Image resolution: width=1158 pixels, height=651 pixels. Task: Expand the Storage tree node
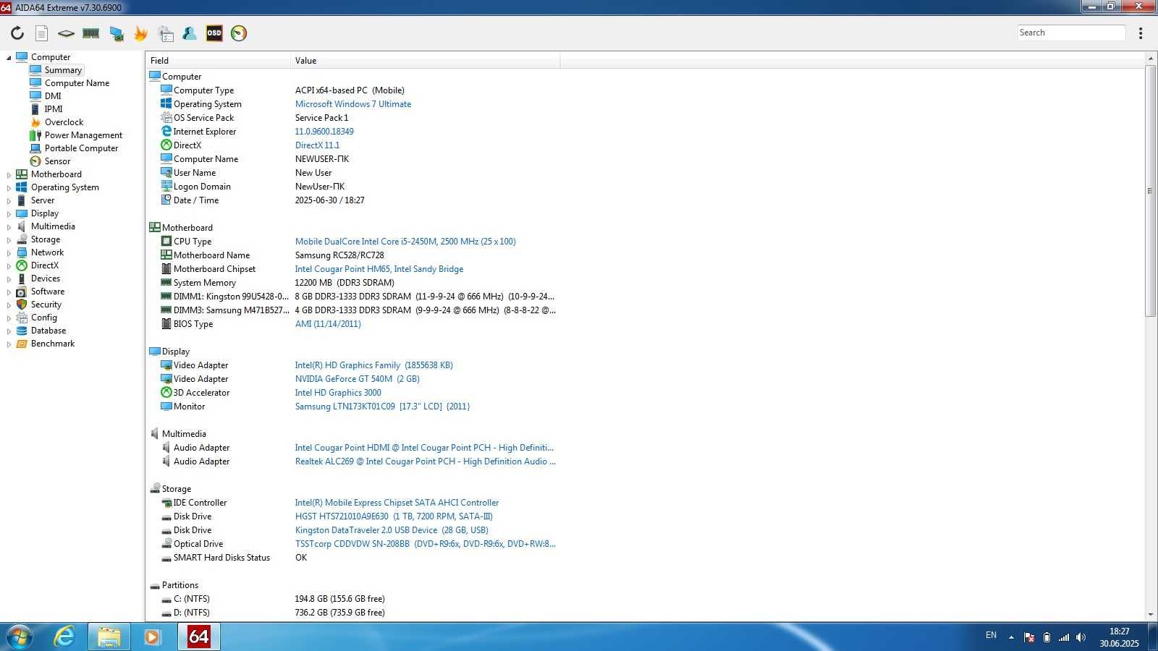pyautogui.click(x=9, y=239)
